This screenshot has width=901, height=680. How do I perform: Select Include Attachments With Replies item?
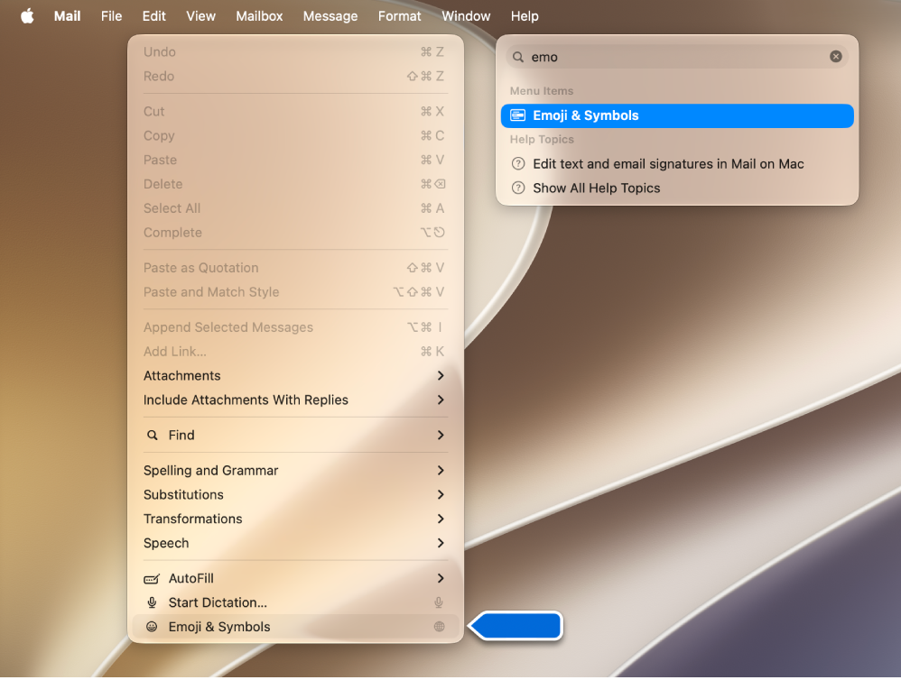(x=295, y=400)
